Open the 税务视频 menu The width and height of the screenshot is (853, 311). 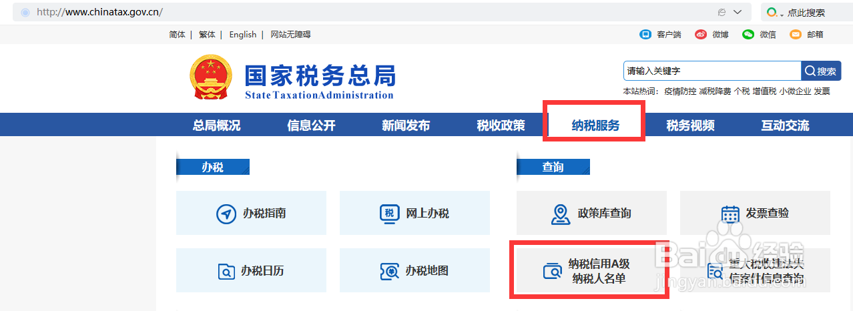click(x=690, y=125)
